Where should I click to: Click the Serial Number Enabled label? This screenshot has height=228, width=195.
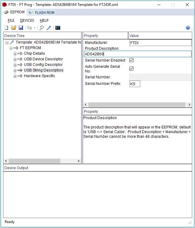pyautogui.click(x=105, y=60)
